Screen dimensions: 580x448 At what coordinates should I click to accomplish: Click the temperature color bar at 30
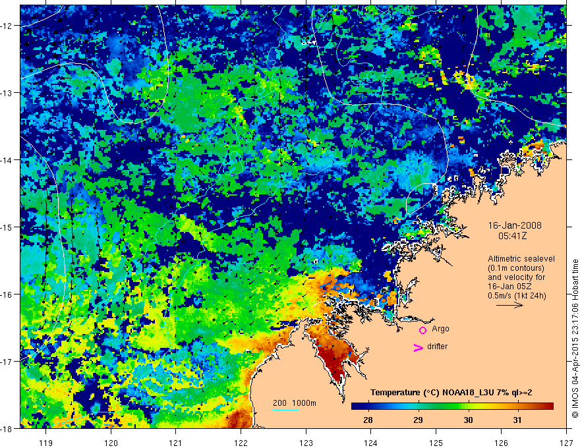[469, 406]
